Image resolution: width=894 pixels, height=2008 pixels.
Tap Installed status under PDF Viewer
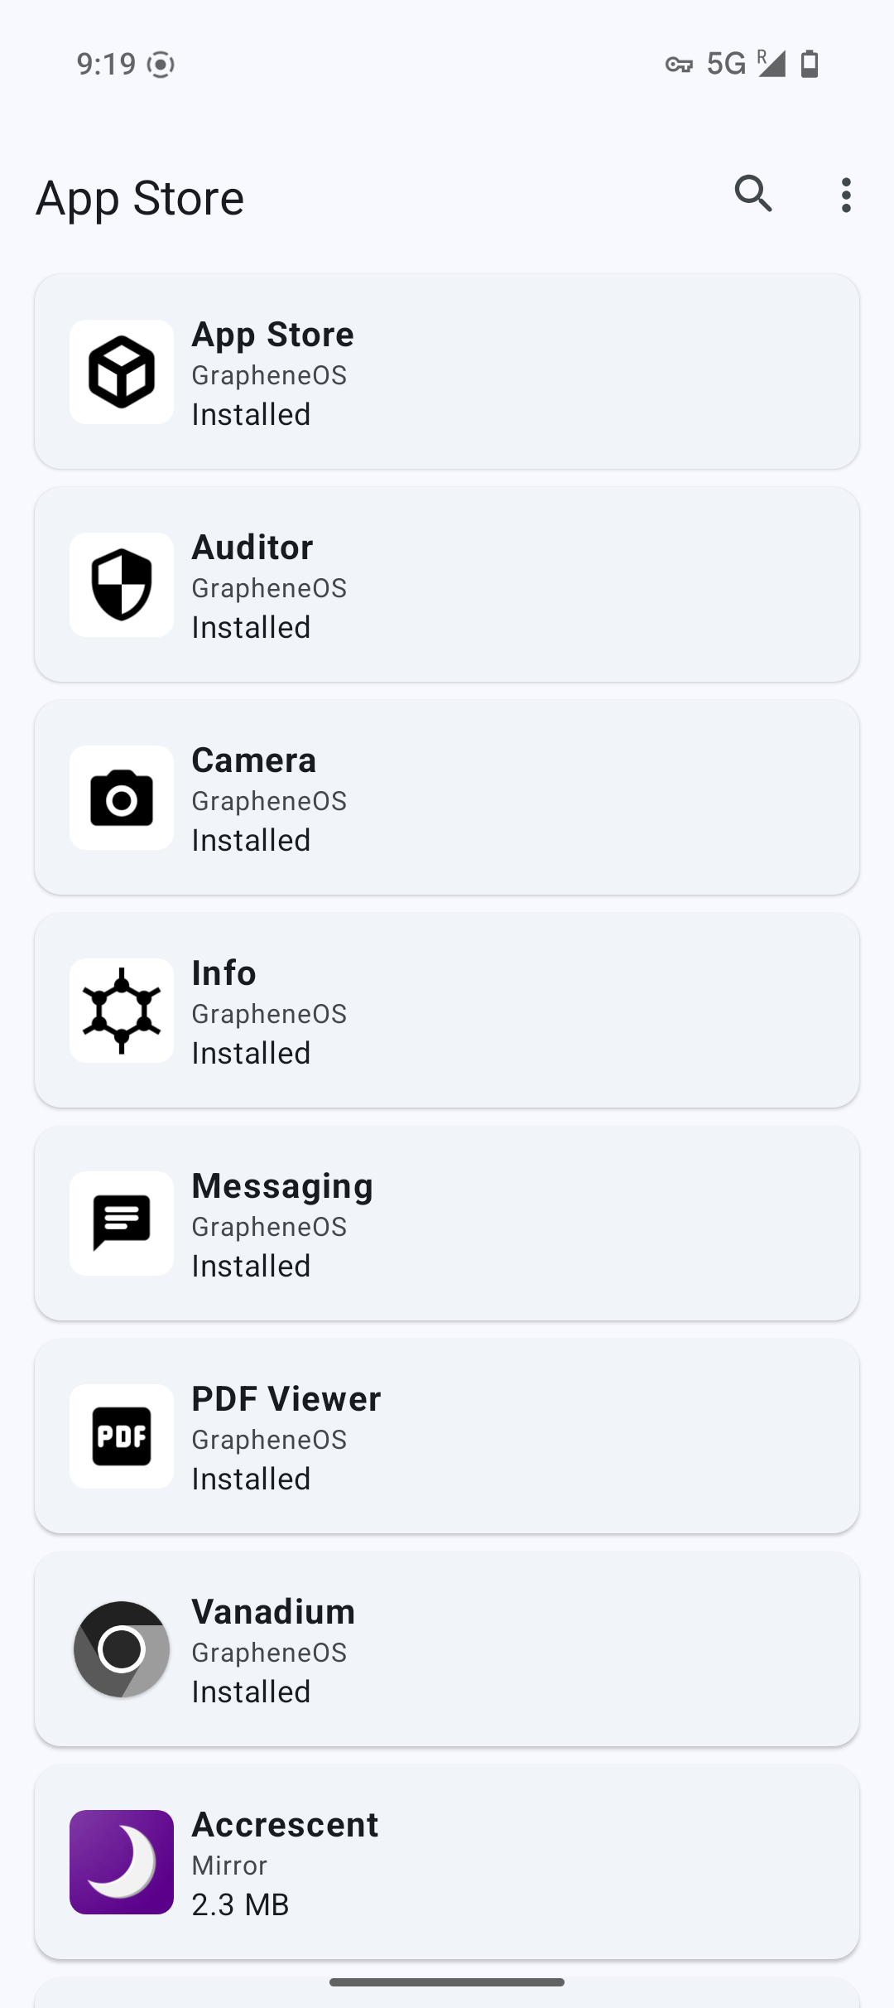[x=251, y=1479]
